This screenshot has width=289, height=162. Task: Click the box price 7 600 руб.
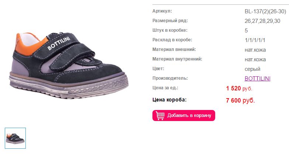240,100
